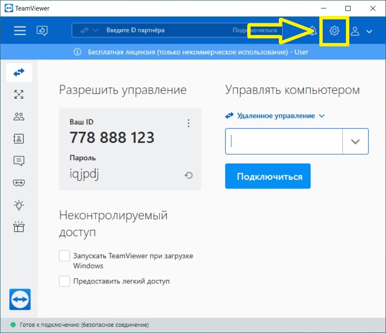Click the Бесплатная лицензия banner text
Viewport: 386px width, 333px height.
pos(198,52)
